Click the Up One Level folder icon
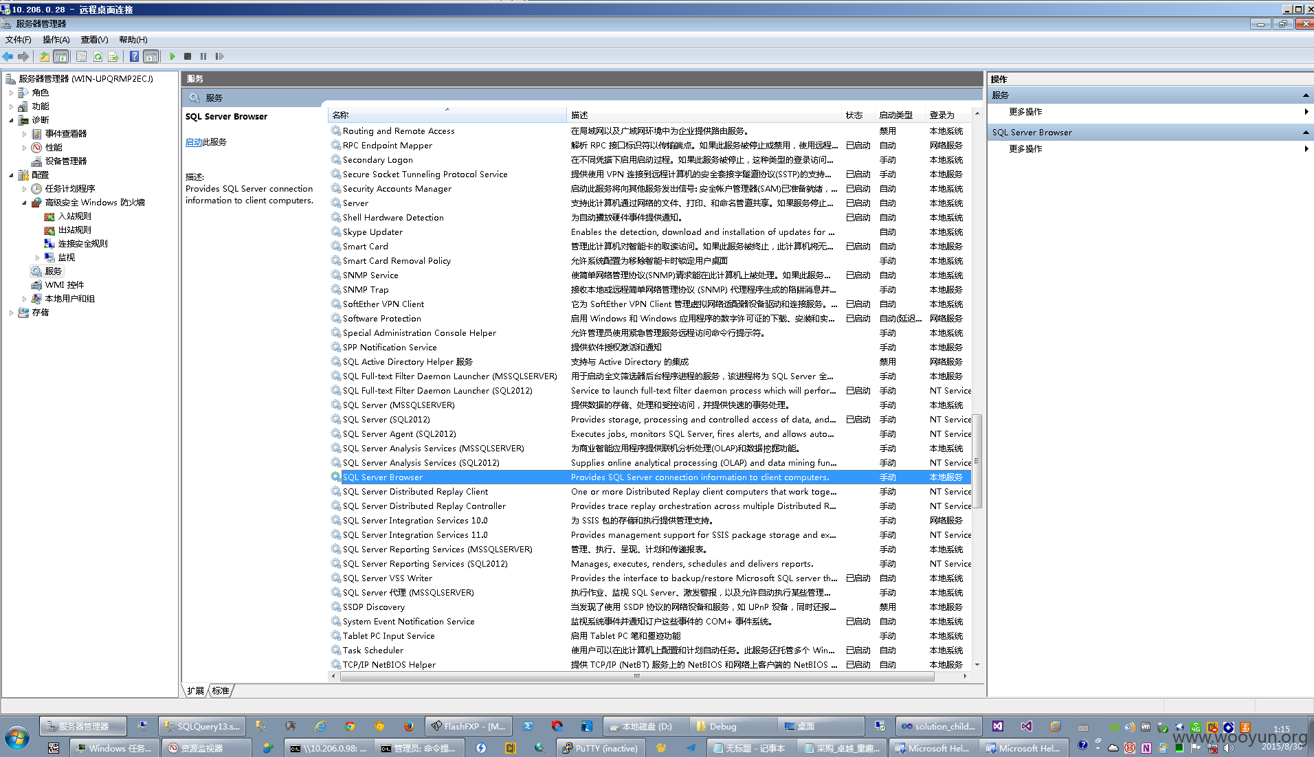 tap(44, 56)
